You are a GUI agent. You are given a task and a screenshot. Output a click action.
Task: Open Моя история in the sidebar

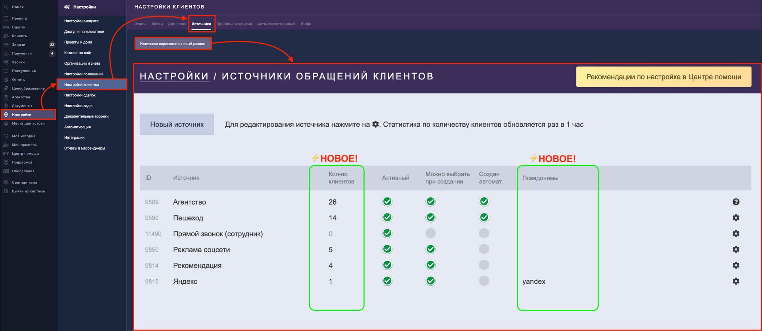coord(23,136)
